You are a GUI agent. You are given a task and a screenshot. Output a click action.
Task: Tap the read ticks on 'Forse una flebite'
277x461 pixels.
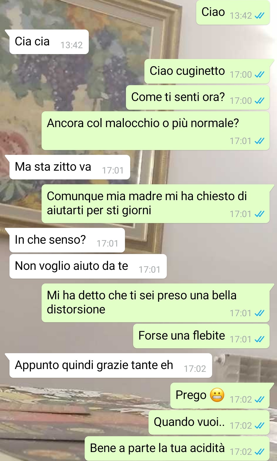[x=259, y=339]
